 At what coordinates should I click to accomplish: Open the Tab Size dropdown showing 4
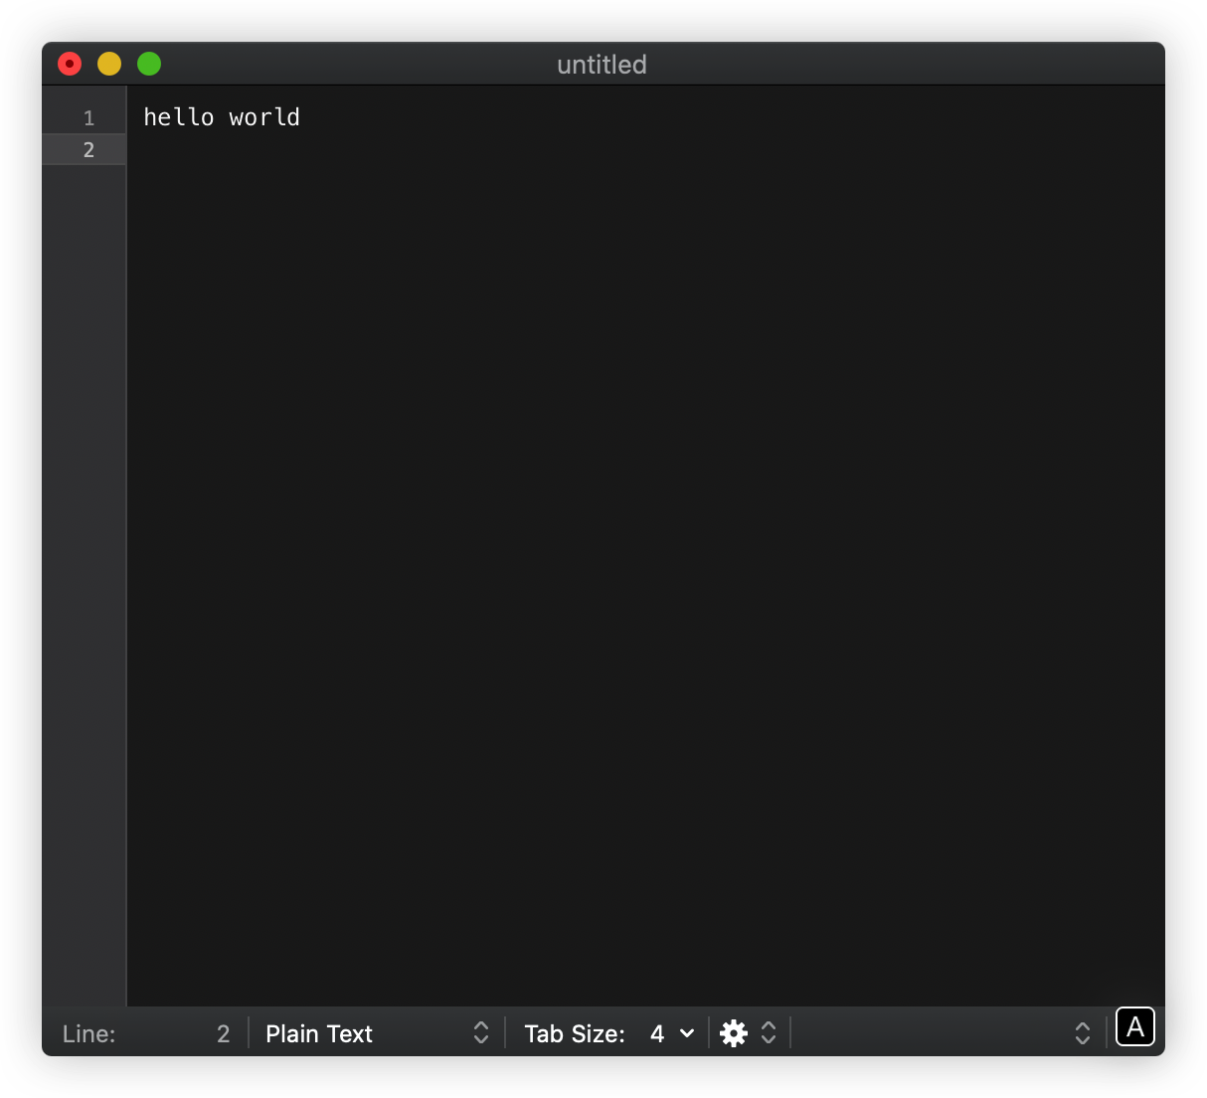(x=657, y=1034)
